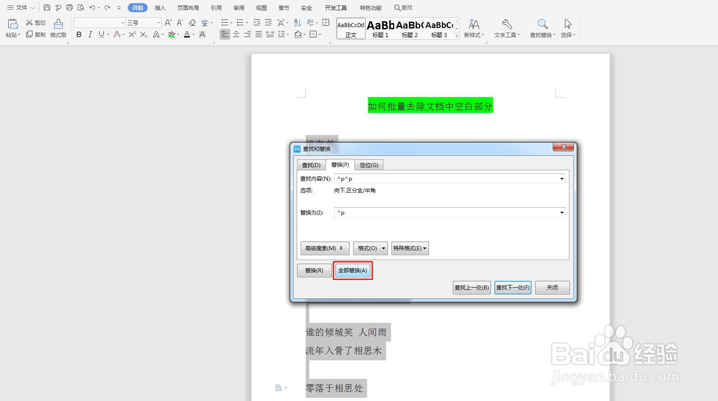Click Decrease Indent icon
The height and width of the screenshot is (401, 718).
click(x=256, y=23)
